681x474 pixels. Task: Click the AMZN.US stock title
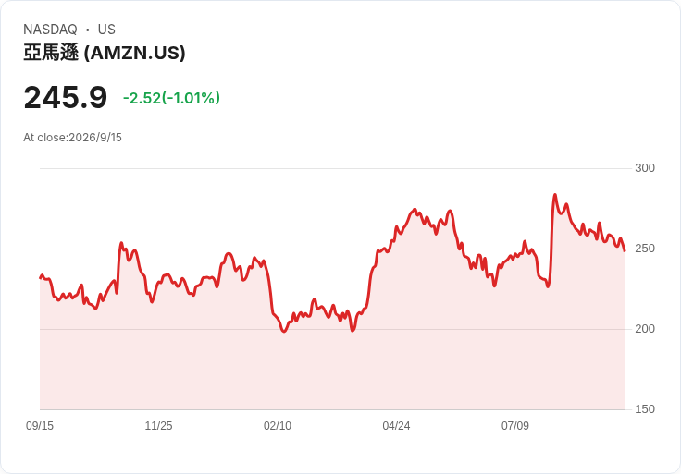tap(105, 53)
